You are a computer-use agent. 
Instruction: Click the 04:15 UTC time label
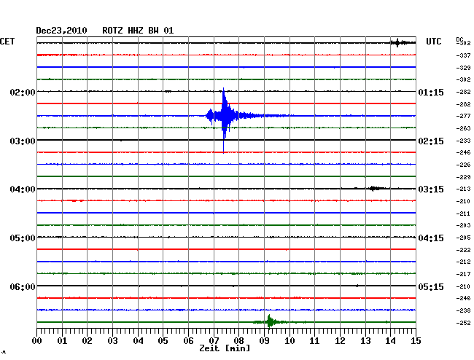tap(431, 238)
